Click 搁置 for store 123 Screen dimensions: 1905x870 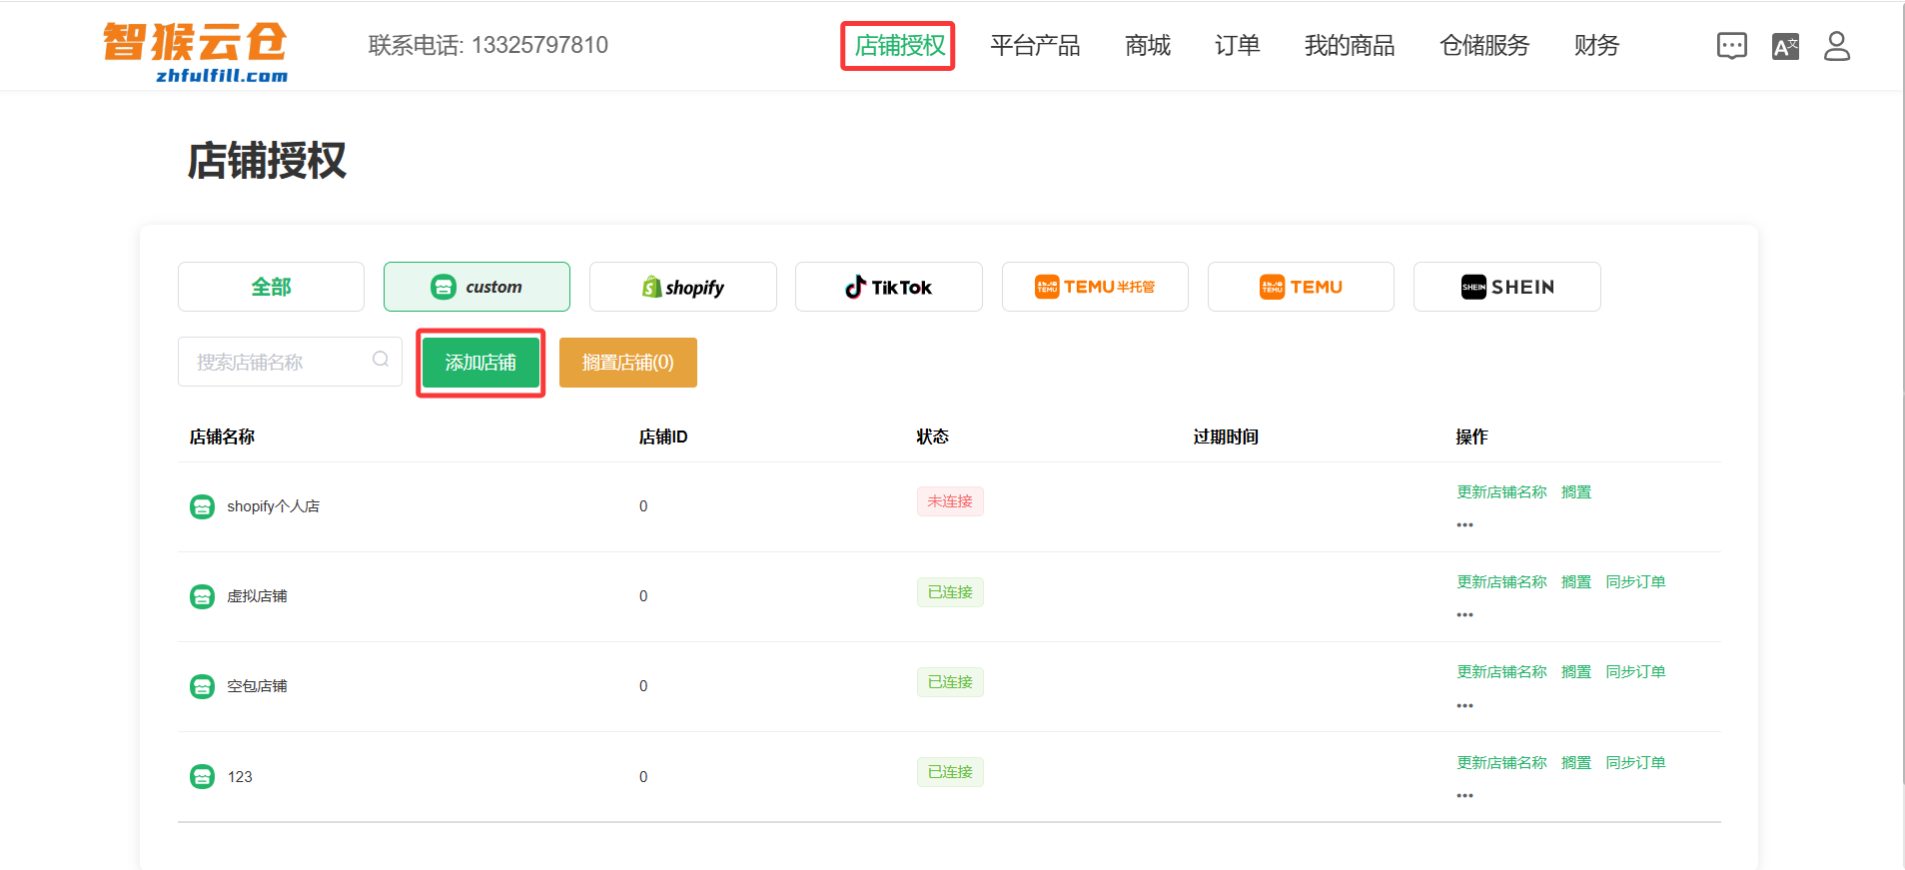[x=1576, y=762]
